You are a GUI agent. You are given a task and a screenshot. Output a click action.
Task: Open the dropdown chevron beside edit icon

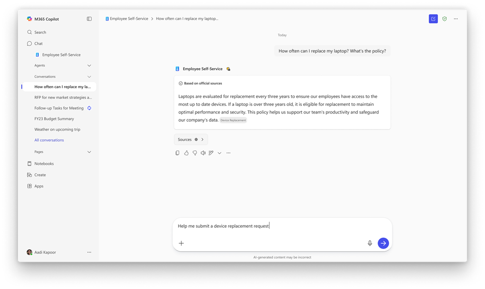point(219,153)
